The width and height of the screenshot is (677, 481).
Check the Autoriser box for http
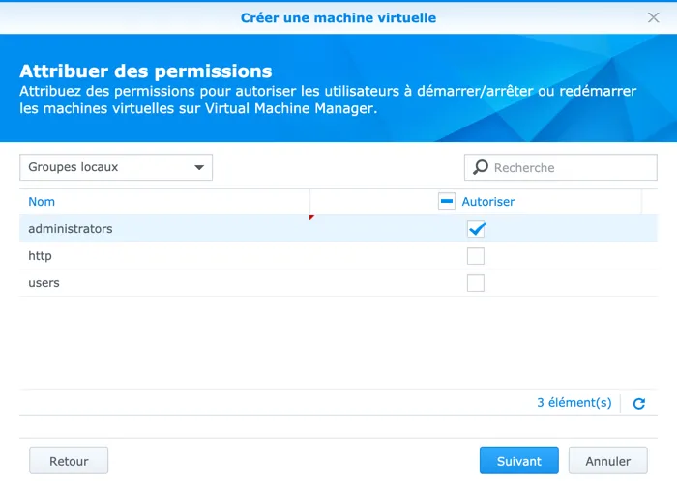tap(476, 256)
